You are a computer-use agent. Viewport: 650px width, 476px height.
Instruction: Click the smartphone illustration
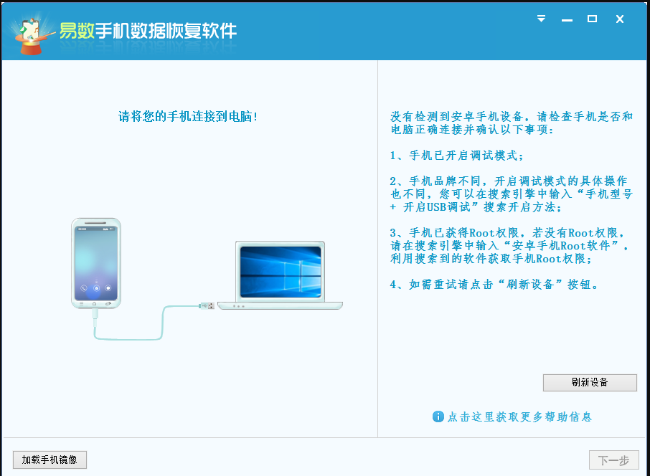pos(95,264)
